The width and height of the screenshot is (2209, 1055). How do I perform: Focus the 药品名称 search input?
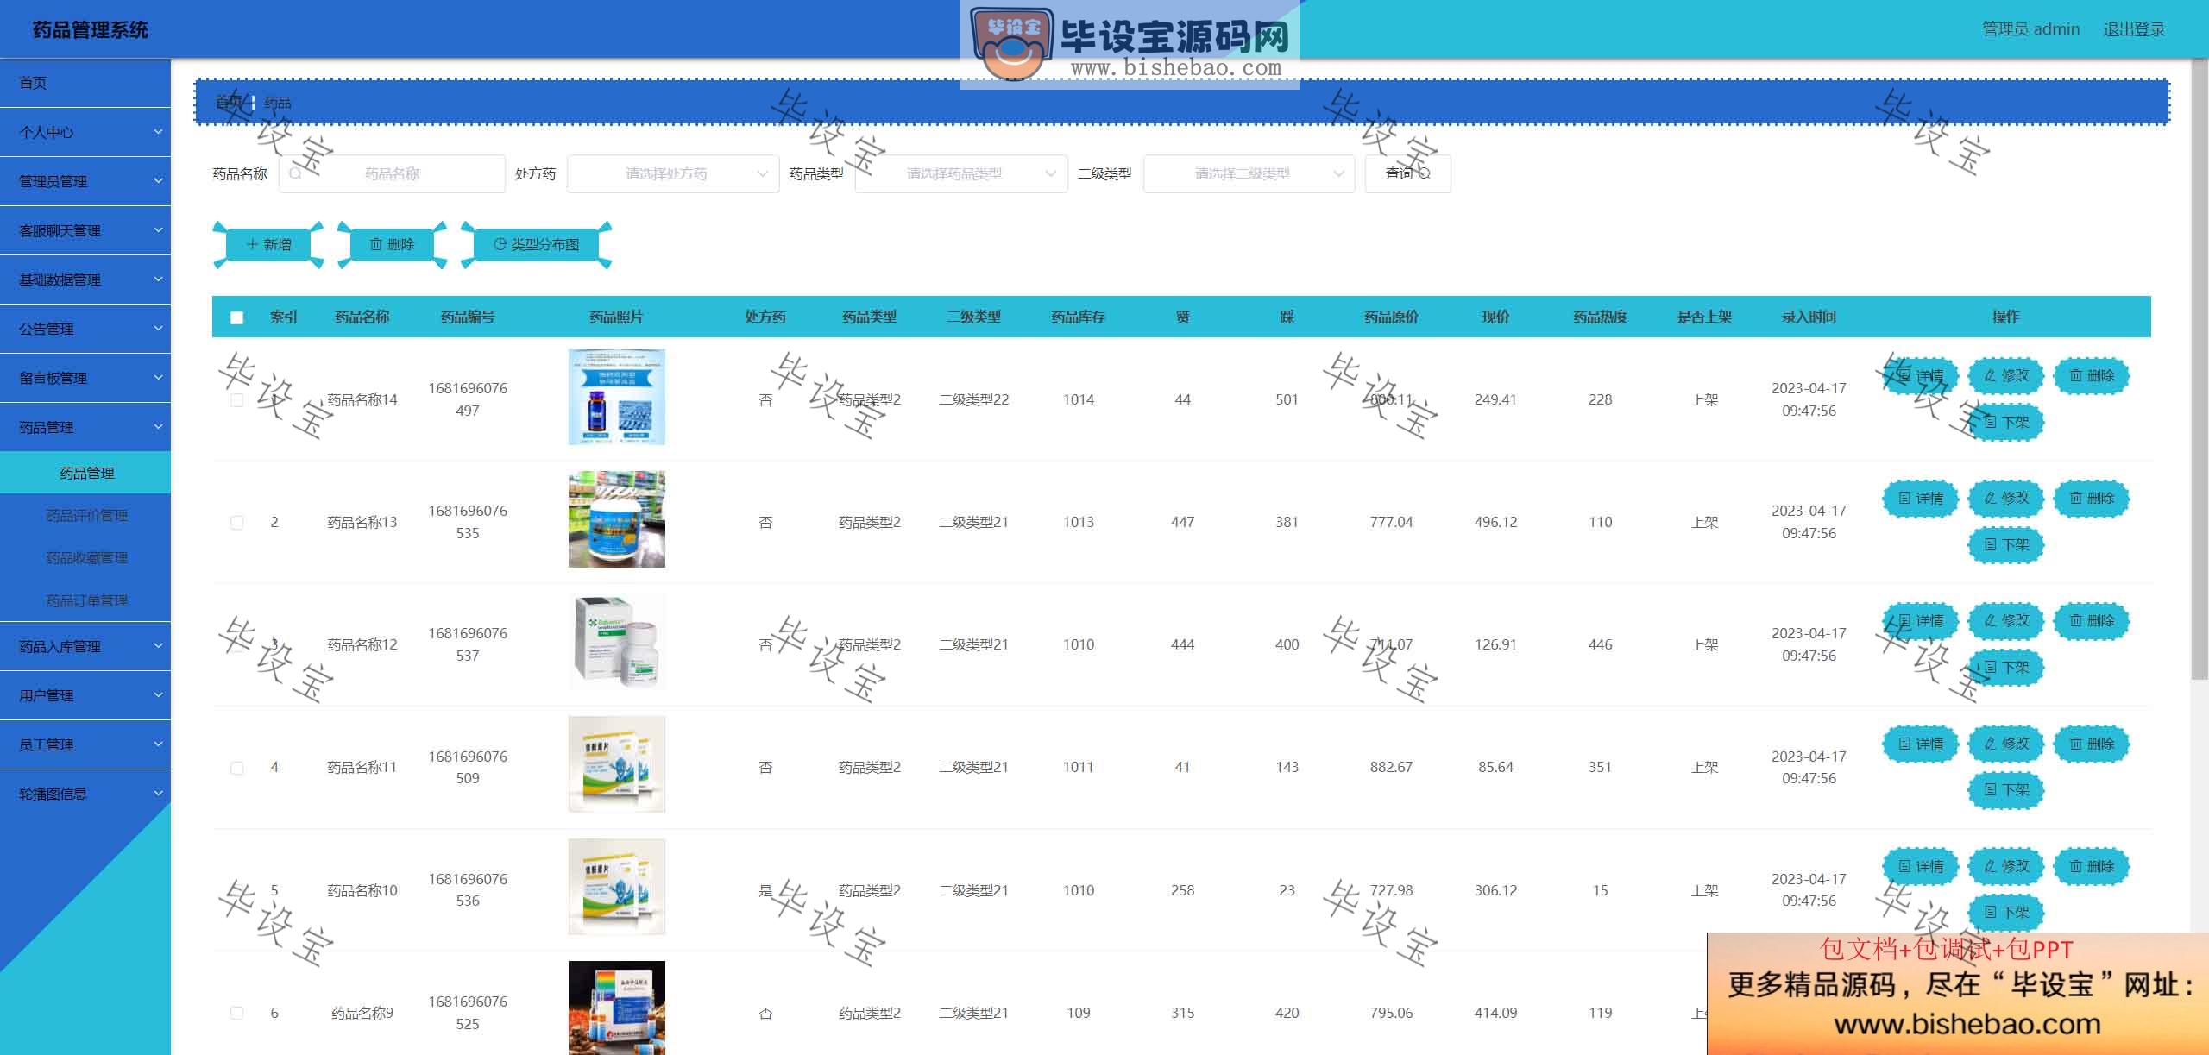(x=392, y=174)
